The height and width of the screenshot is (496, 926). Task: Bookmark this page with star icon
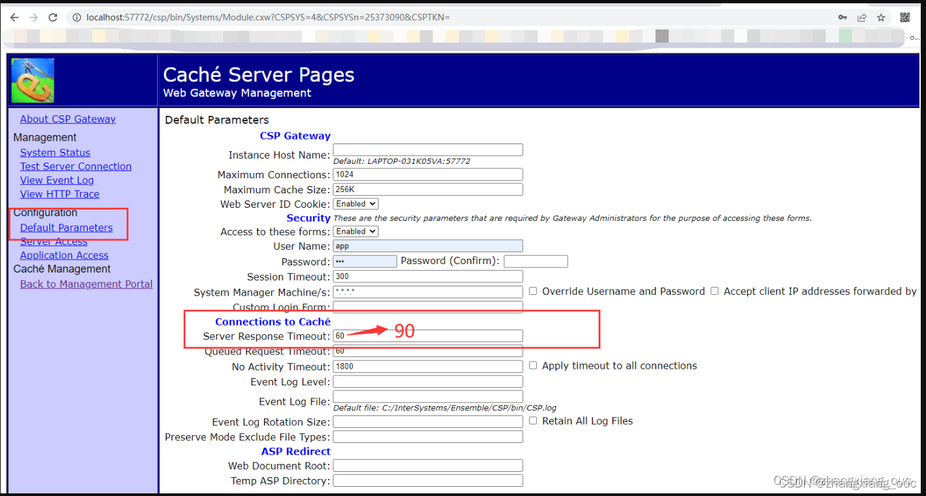coord(881,17)
